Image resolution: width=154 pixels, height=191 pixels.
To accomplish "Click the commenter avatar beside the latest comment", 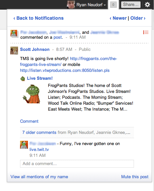I will [24, 145].
